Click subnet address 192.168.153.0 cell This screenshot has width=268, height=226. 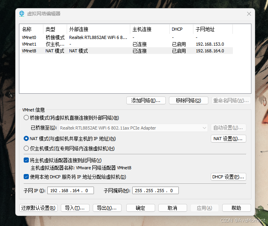[210, 44]
